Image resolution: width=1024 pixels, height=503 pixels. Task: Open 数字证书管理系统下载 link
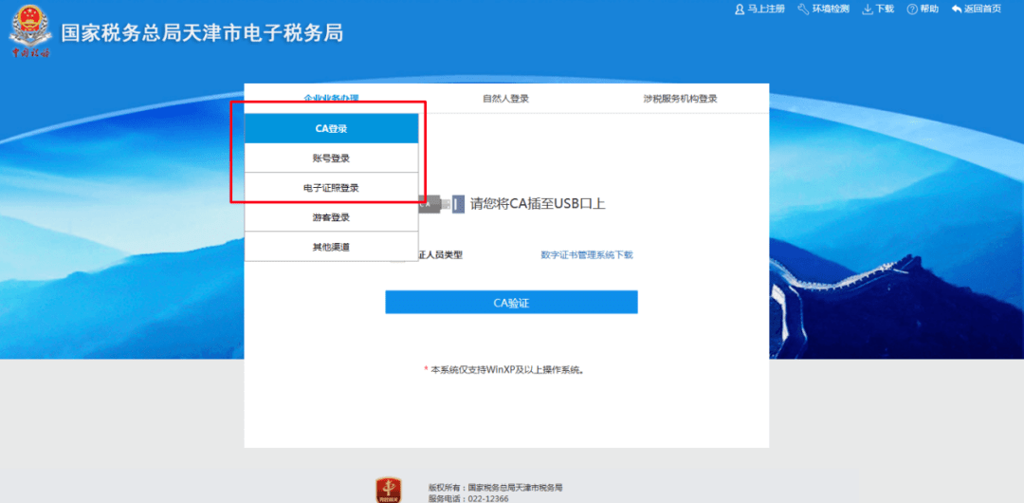tap(587, 255)
